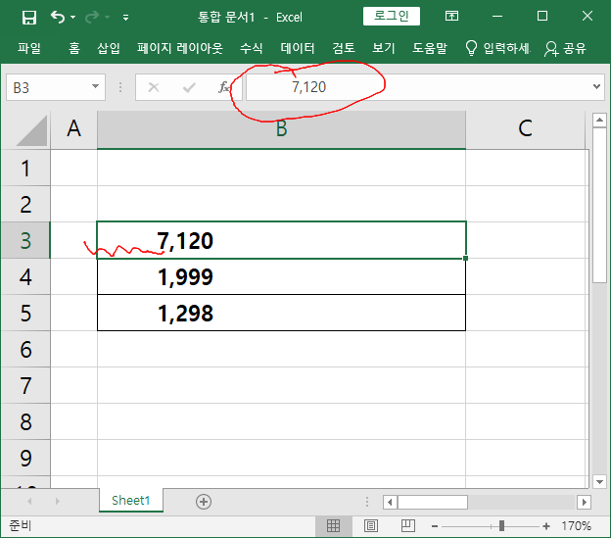This screenshot has width=611, height=538.
Task: Click the zoom slider handle
Action: pyautogui.click(x=501, y=526)
